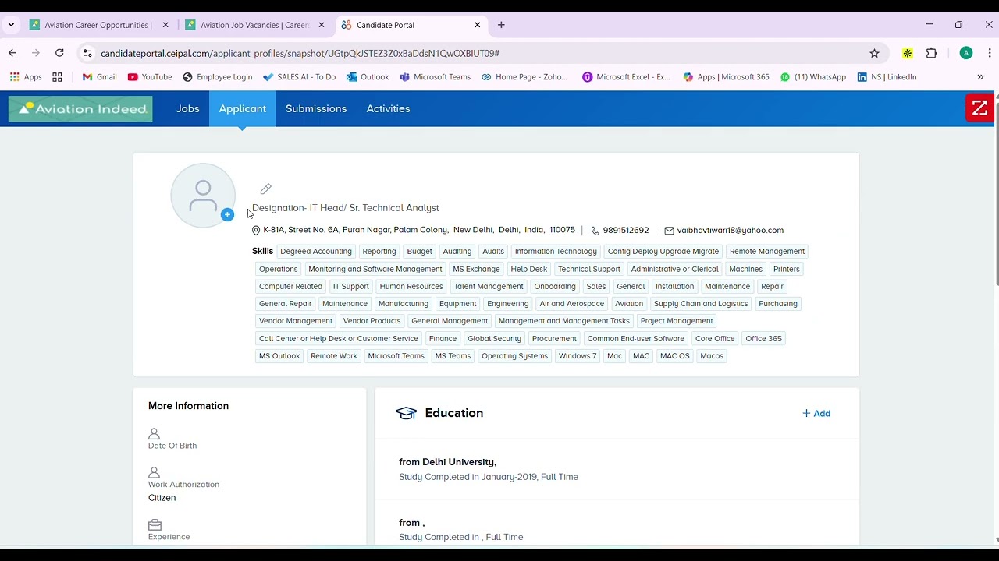Close the Aviation Career Opportunities tab
The height and width of the screenshot is (561, 999).
pyautogui.click(x=165, y=25)
